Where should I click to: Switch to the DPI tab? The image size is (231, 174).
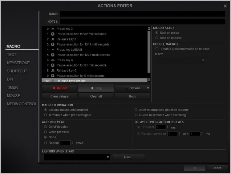tap(10, 79)
